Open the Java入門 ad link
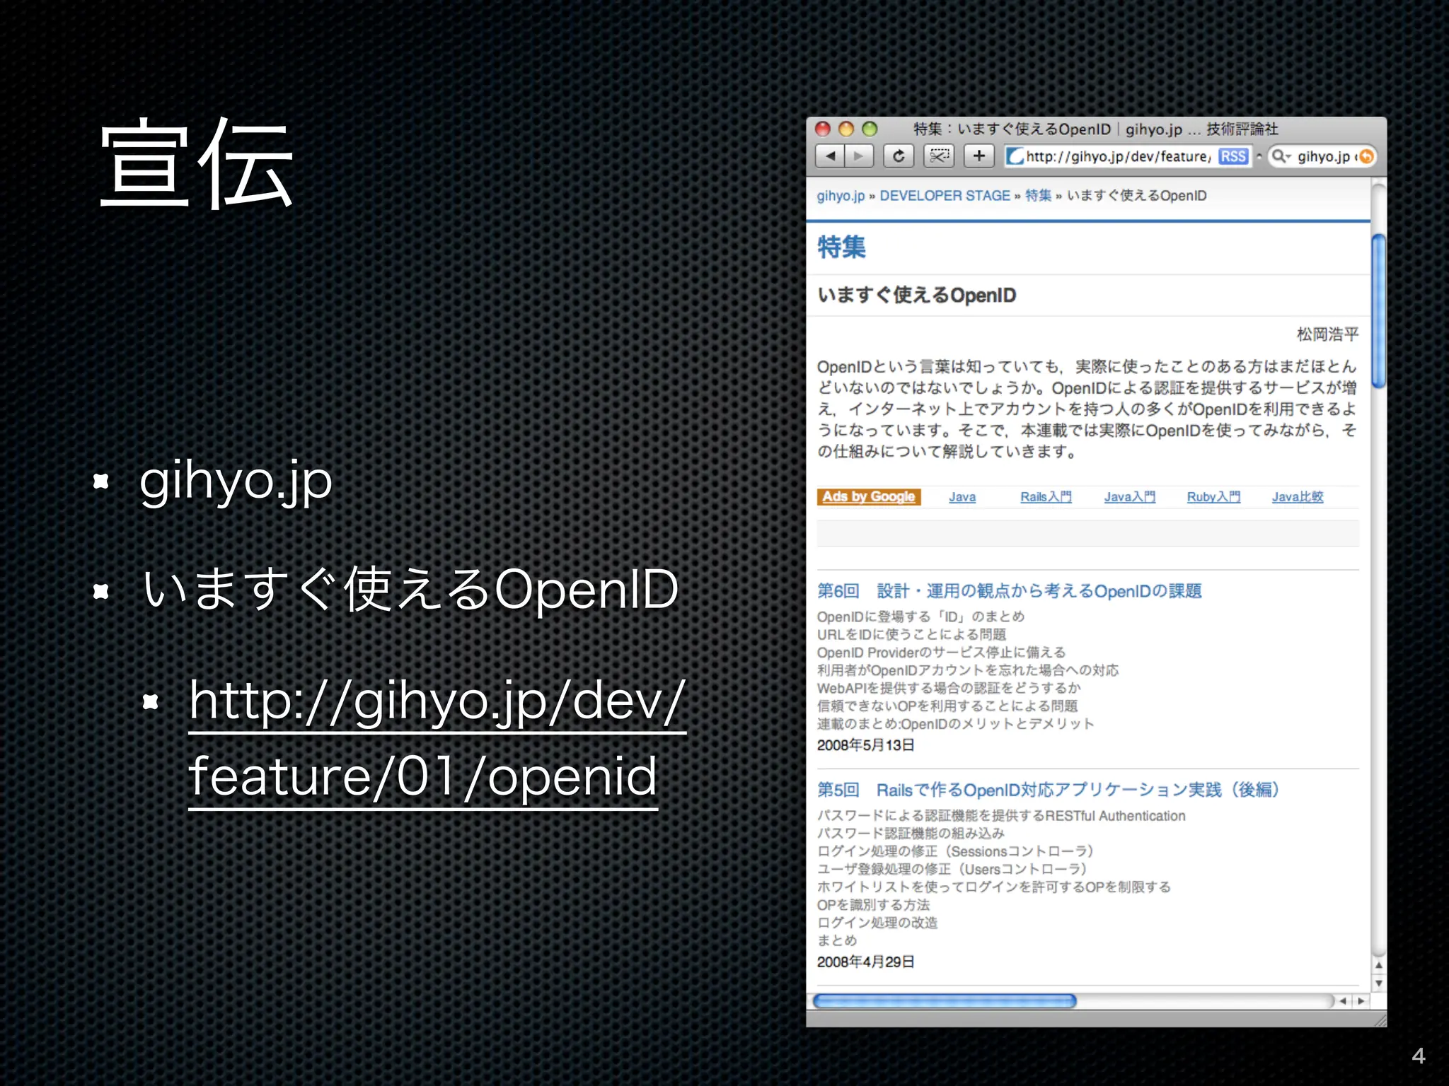Screen dimensions: 1449x1086 (1130, 497)
